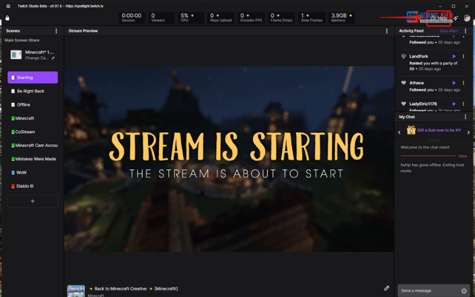Screen dimensions: 475x297
Task: Replay the LandFork raid alert
Action: tap(454, 56)
